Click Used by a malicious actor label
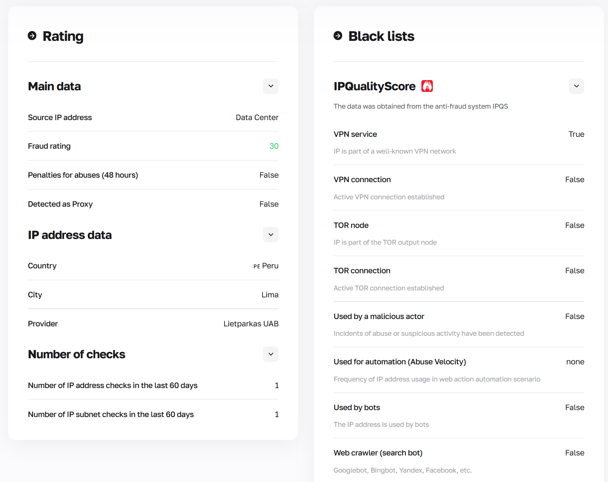 point(379,317)
